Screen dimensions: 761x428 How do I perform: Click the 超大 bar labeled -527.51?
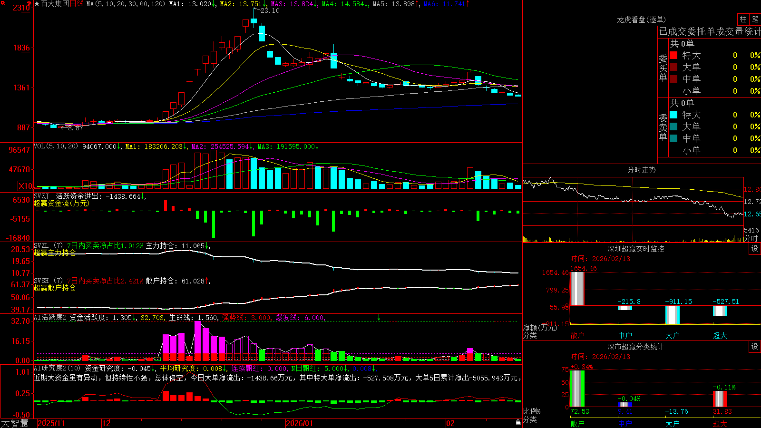(720, 311)
